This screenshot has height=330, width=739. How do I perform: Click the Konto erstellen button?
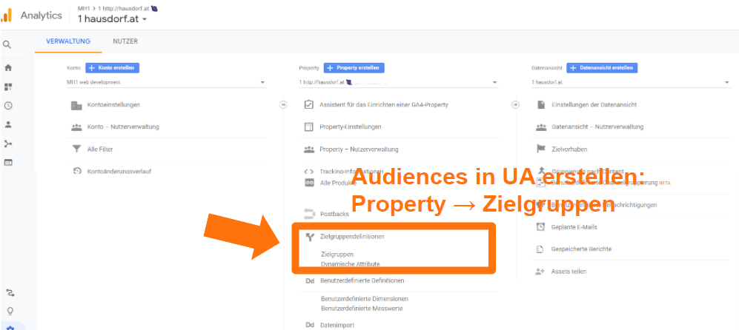pos(112,68)
